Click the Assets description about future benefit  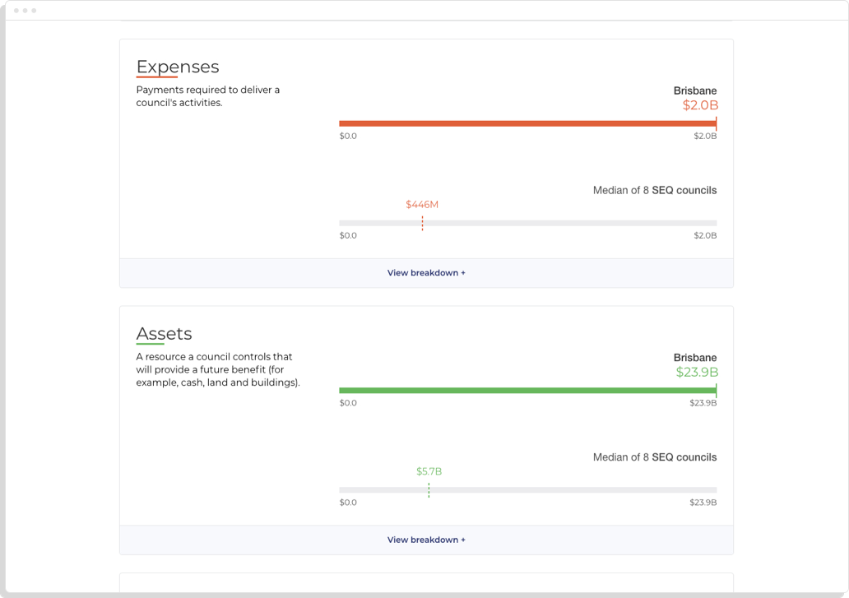[217, 369]
